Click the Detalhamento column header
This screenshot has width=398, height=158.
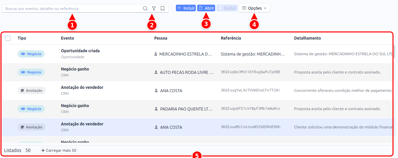307,38
